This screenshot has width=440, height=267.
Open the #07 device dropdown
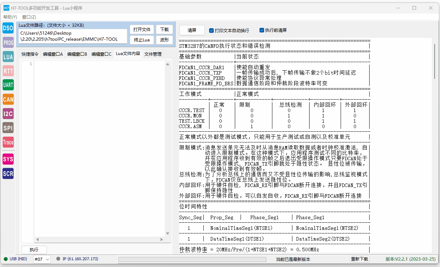pos(42,259)
